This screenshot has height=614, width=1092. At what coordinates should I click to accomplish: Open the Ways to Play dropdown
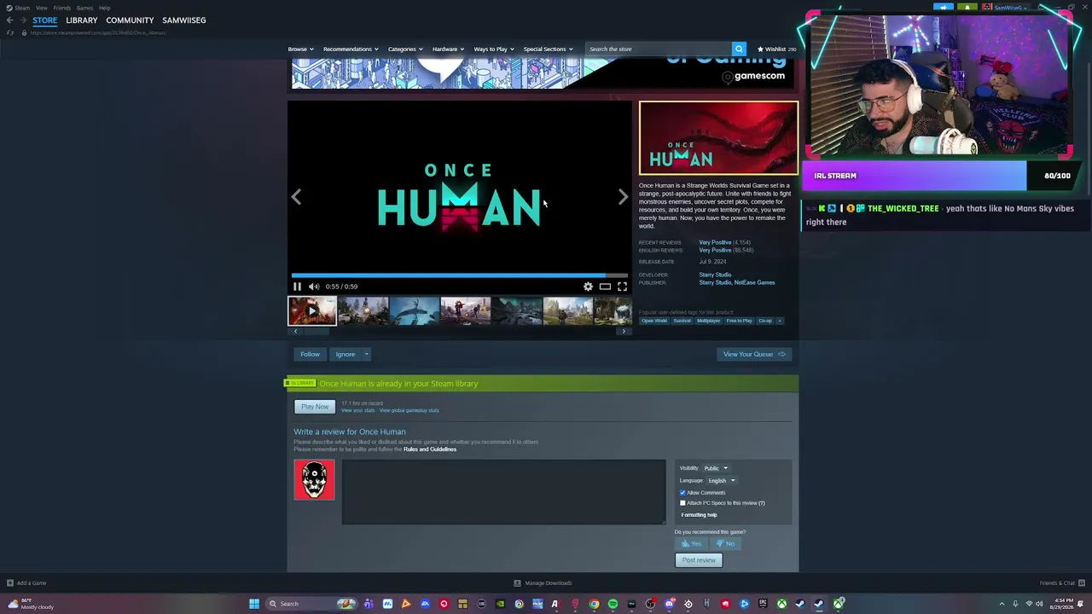pos(494,49)
